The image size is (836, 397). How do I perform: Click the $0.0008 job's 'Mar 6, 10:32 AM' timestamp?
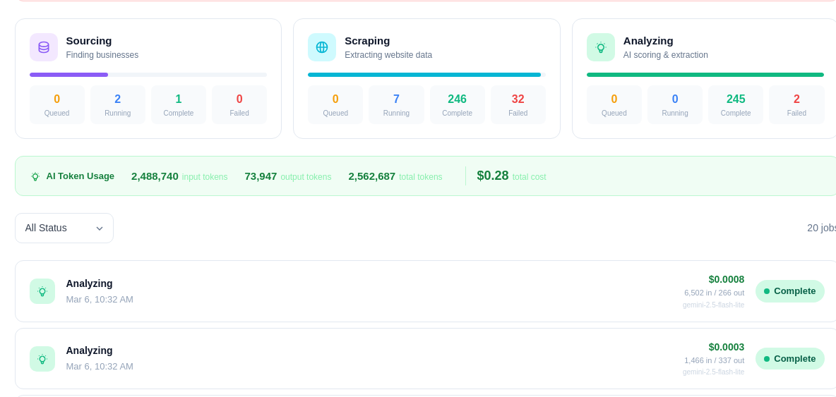[100, 300]
